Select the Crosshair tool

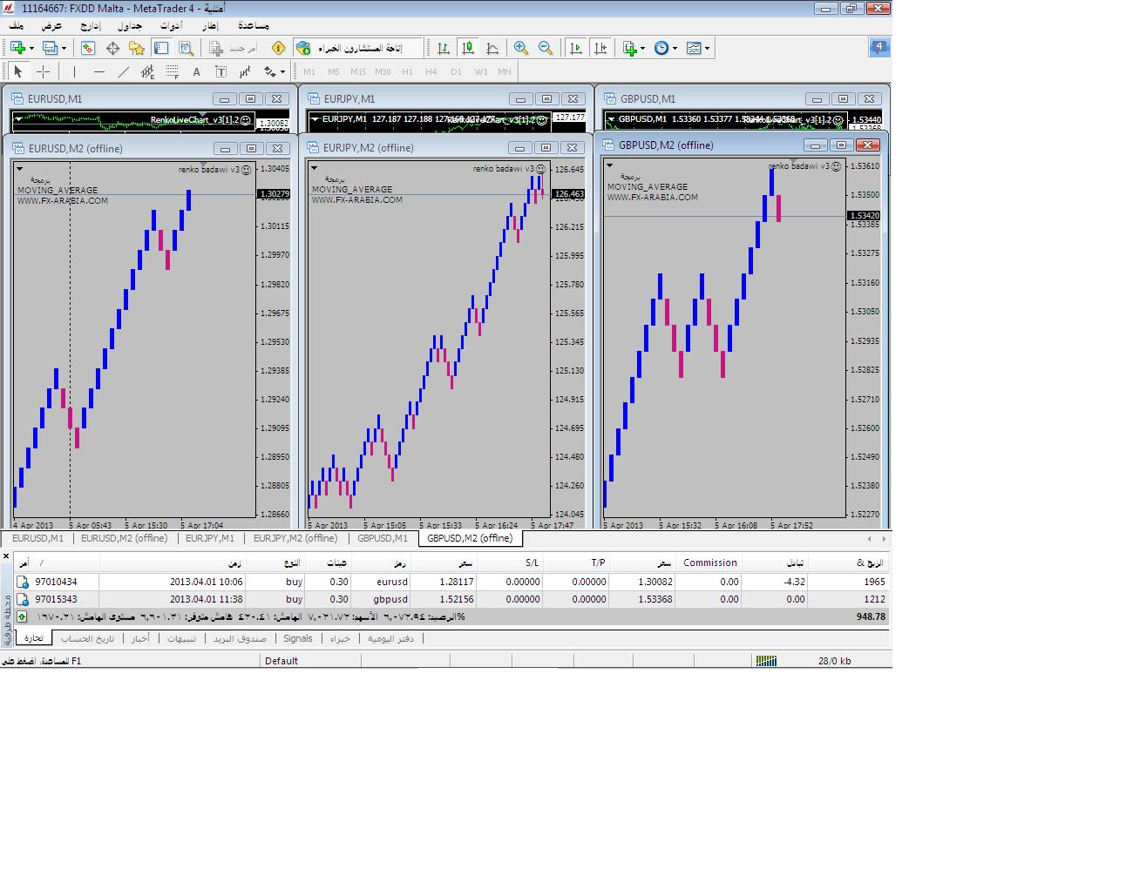(43, 71)
